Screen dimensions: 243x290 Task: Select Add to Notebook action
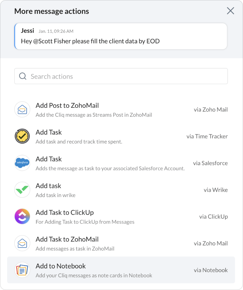tap(61, 266)
